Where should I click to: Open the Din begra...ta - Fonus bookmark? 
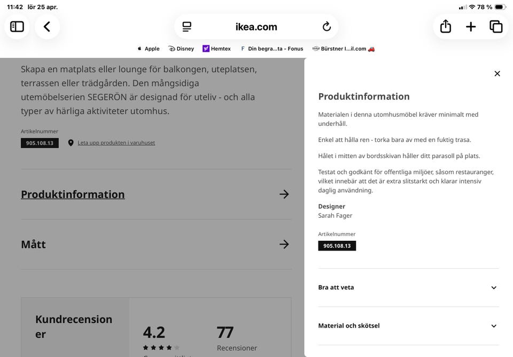(x=272, y=49)
